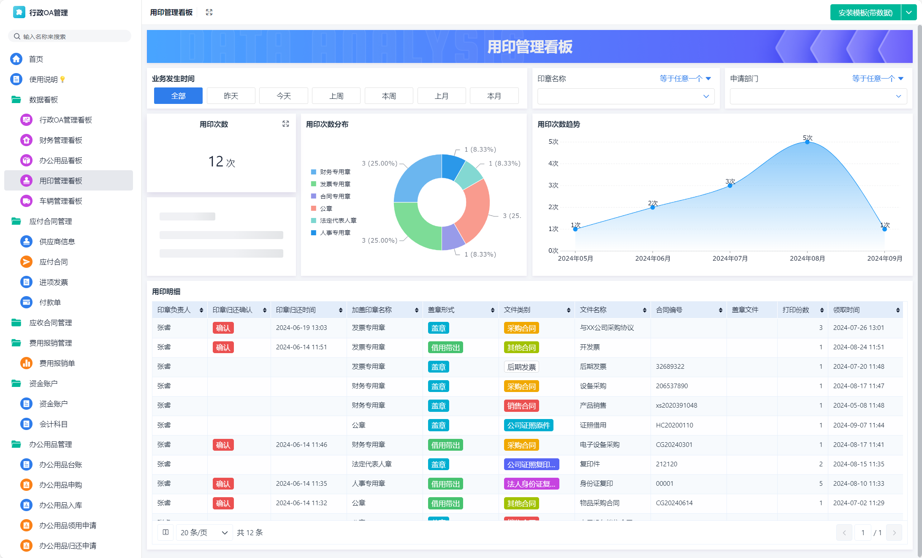Click column settings icon left of 20 条/页
The height and width of the screenshot is (558, 922).
point(165,532)
